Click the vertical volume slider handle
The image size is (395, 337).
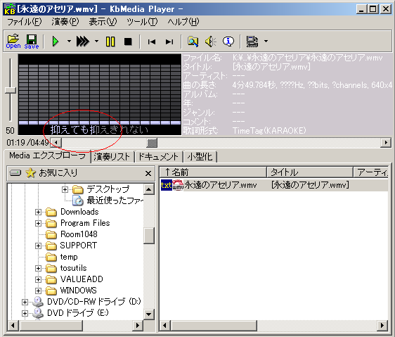tap(11, 90)
